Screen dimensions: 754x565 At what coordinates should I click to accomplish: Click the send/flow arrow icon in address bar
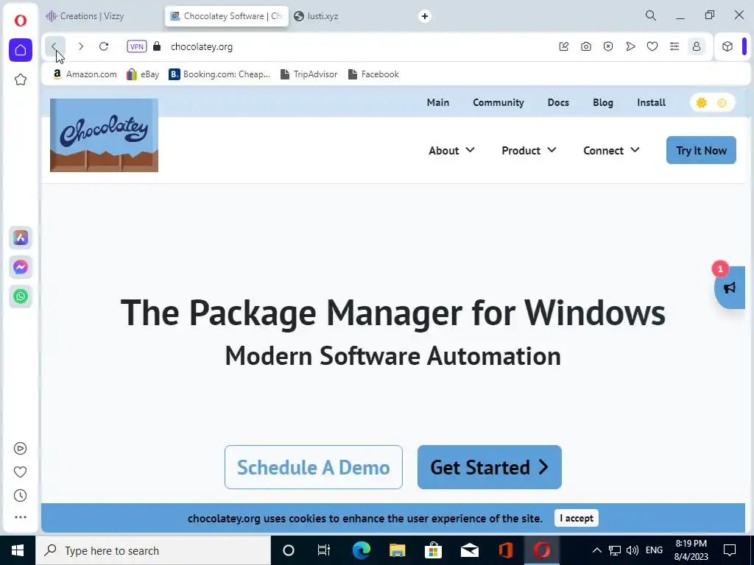click(x=630, y=46)
